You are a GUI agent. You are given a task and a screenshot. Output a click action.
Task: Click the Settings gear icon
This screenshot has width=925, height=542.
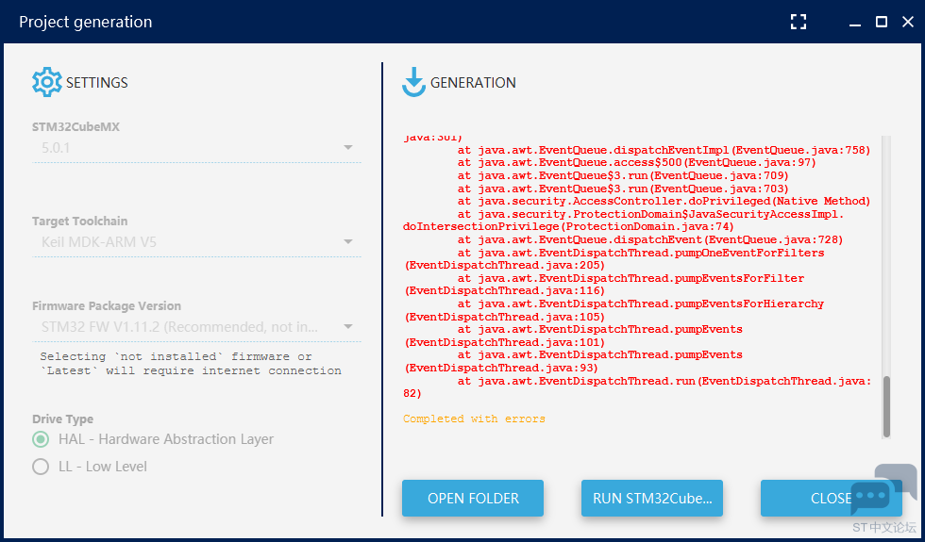(46, 82)
